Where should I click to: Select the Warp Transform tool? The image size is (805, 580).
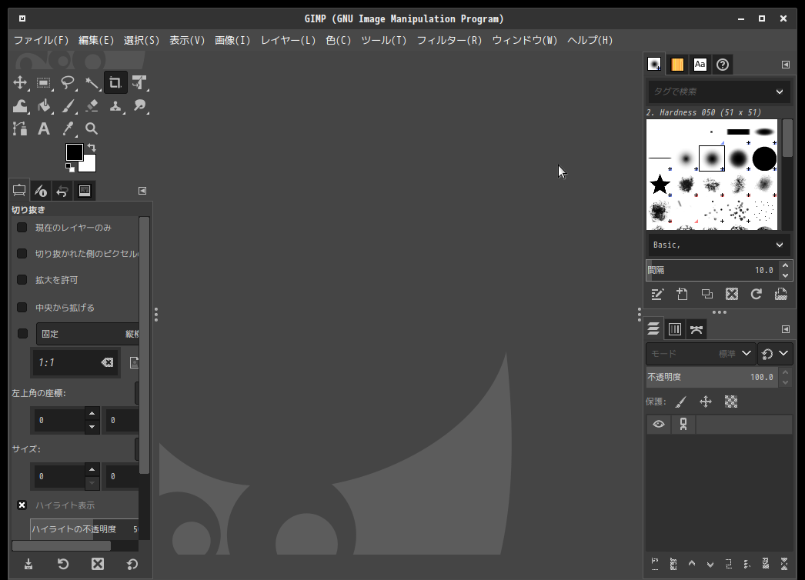coord(20,105)
